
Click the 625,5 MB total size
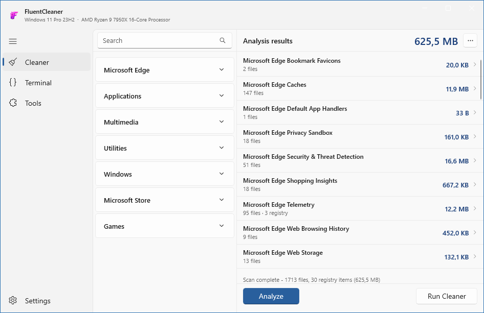point(436,41)
